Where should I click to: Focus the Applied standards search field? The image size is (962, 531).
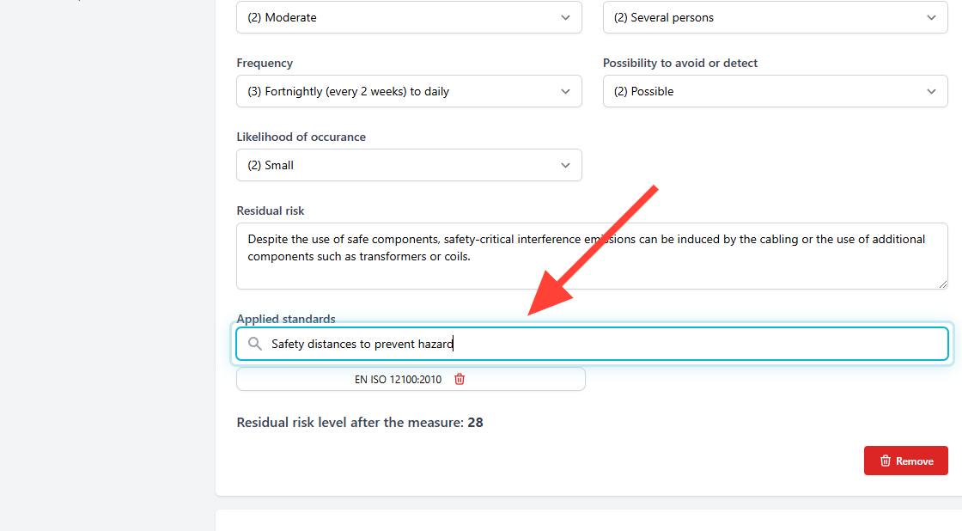pos(592,344)
